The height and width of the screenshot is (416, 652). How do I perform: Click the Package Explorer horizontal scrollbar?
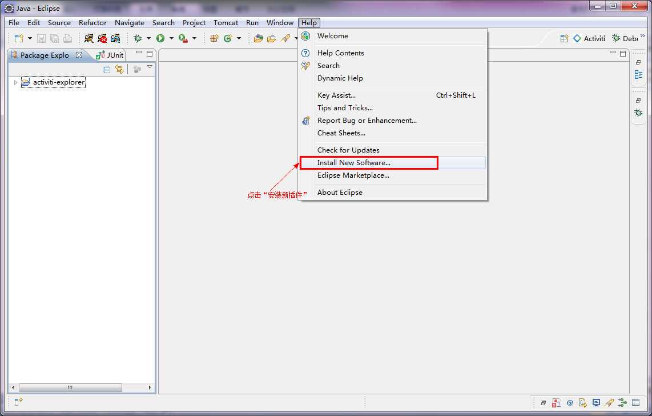click(70, 387)
